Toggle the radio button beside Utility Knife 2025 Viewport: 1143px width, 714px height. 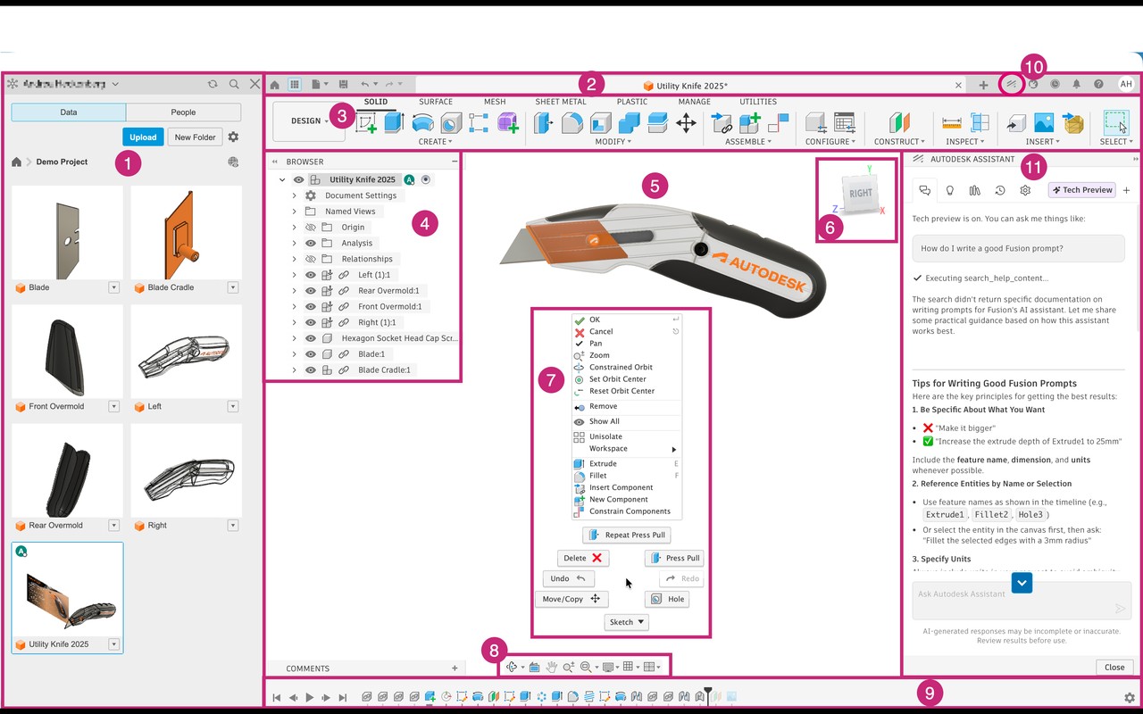point(426,179)
